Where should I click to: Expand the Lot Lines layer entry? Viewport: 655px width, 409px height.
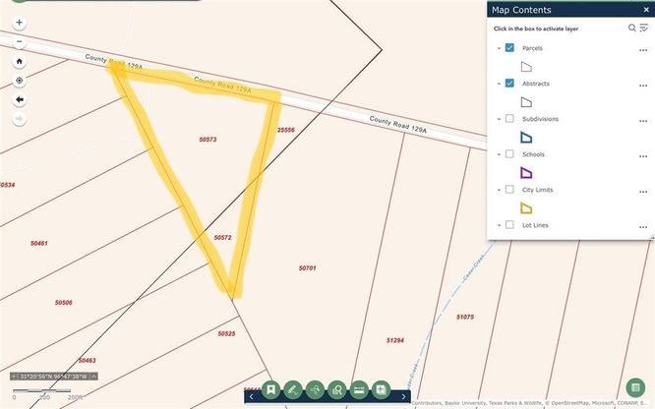[x=499, y=225]
